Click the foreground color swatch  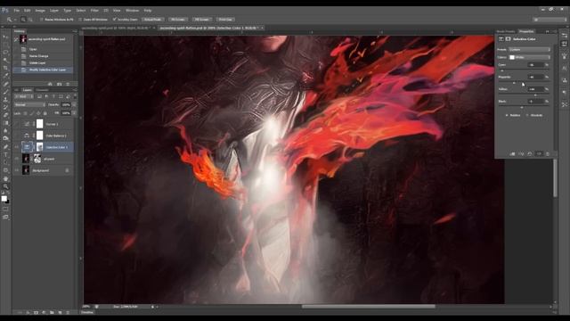point(4,198)
